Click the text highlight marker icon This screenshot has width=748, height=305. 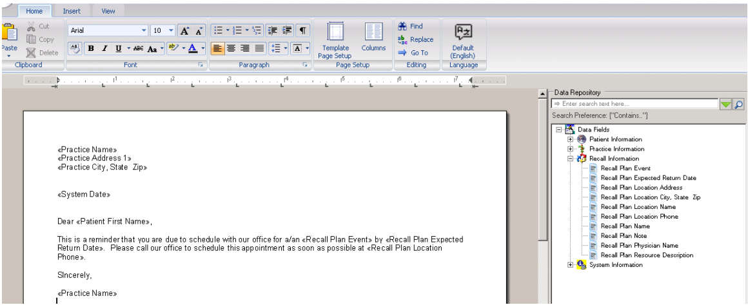point(173,48)
